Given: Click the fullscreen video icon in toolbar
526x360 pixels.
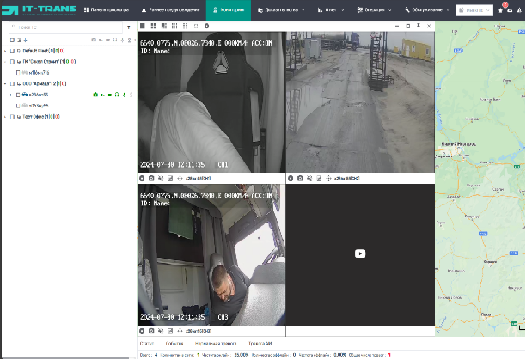Looking at the screenshot, I should 196,26.
